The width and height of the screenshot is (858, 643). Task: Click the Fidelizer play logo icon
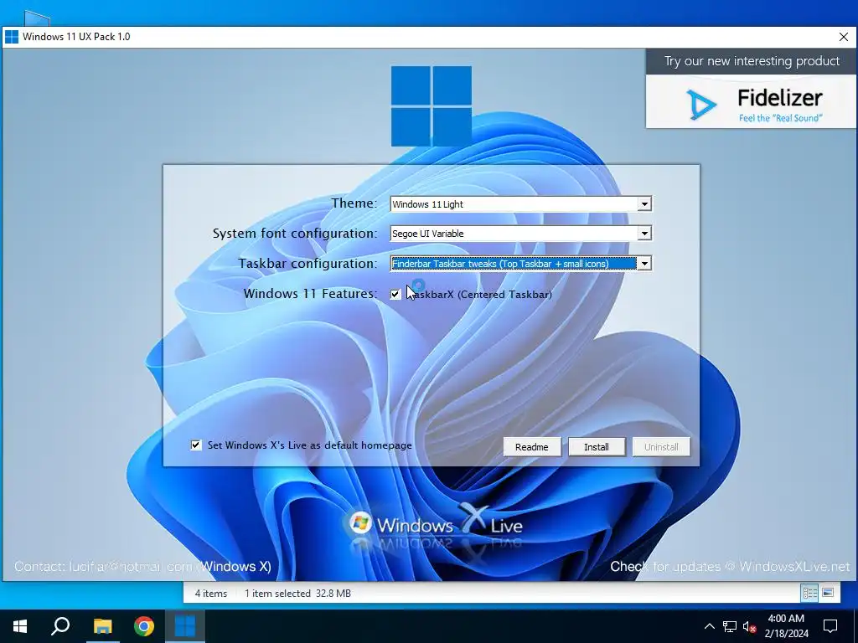point(701,104)
